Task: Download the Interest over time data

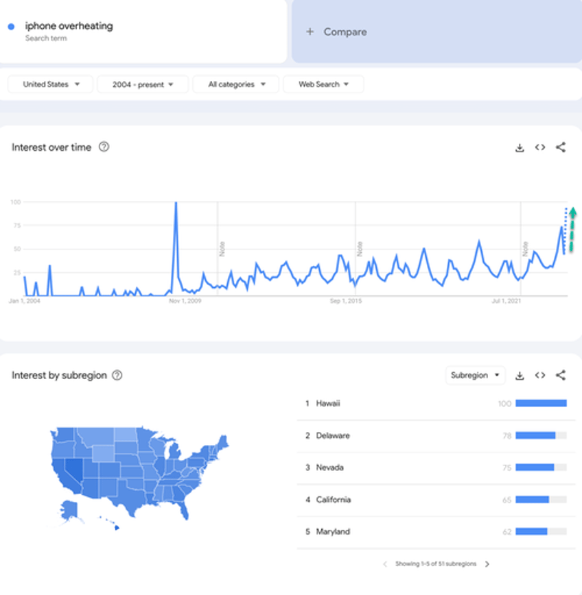Action: pyautogui.click(x=520, y=147)
